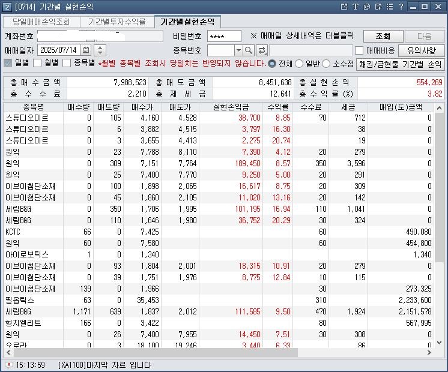
Task: Select the 형지엘리트 row
Action: click(219, 323)
